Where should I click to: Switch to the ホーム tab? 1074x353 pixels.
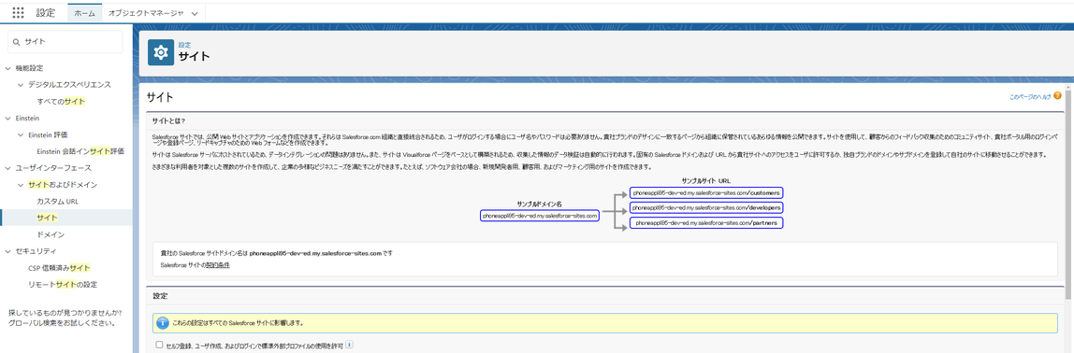pos(85,13)
